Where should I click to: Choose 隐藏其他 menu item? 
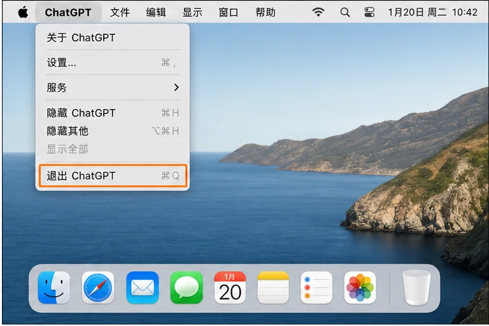pyautogui.click(x=113, y=131)
